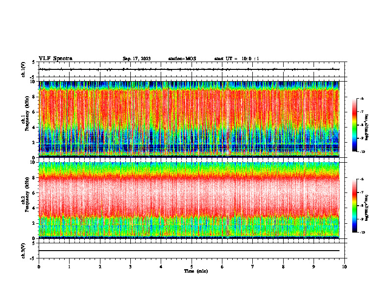Click the time axis tick label "0"

[39, 267]
